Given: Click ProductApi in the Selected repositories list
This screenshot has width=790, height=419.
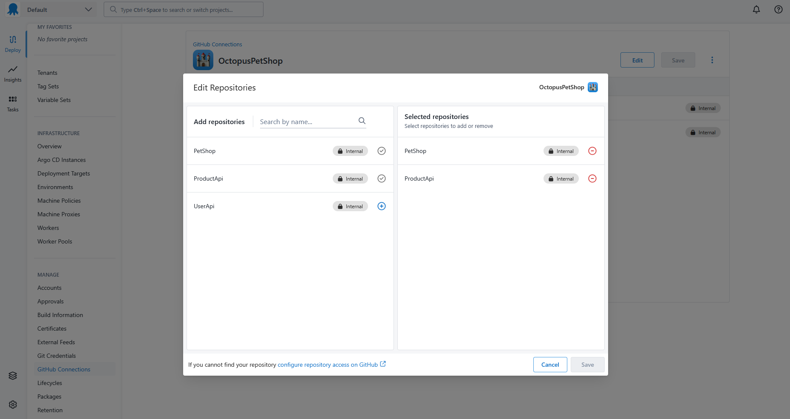Looking at the screenshot, I should pos(419,178).
